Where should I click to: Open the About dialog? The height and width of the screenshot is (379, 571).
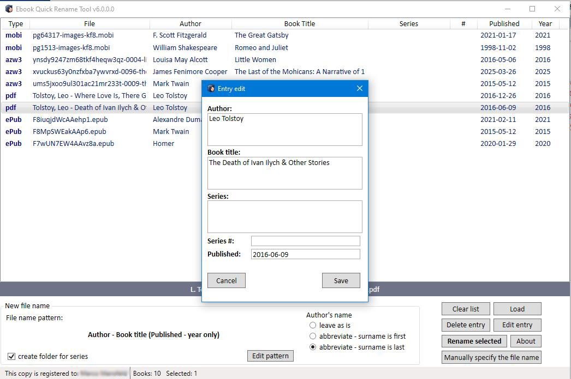[526, 341]
